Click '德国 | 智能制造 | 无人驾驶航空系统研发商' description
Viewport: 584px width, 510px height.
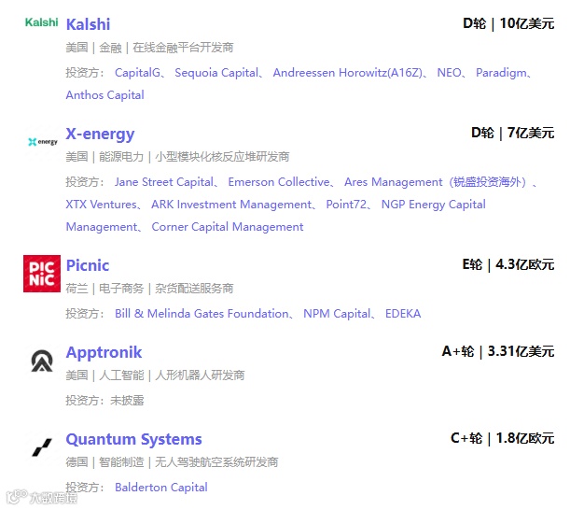(x=172, y=462)
